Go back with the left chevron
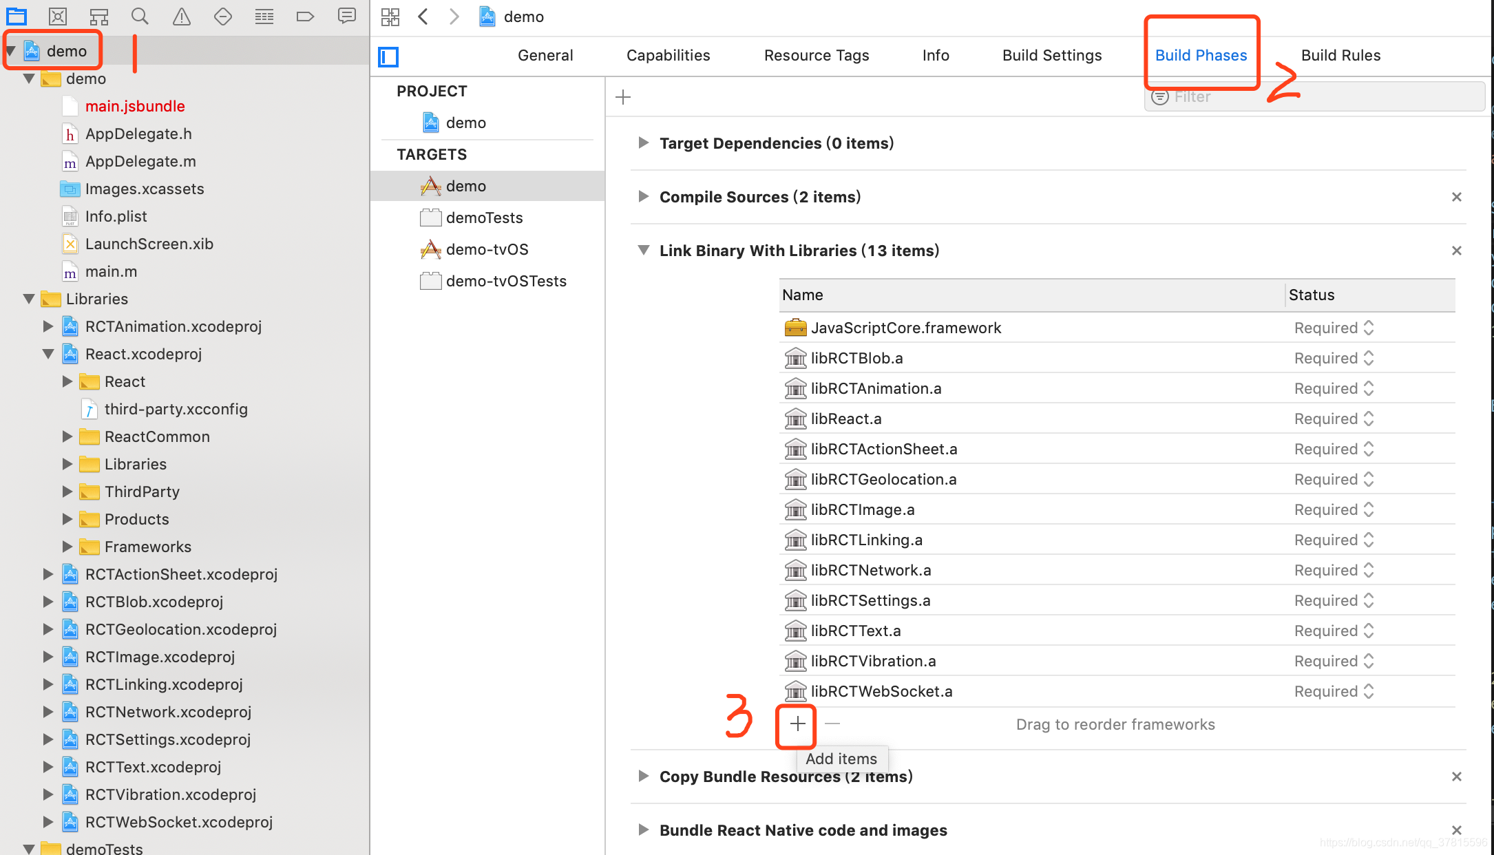This screenshot has height=855, width=1494. 423,17
